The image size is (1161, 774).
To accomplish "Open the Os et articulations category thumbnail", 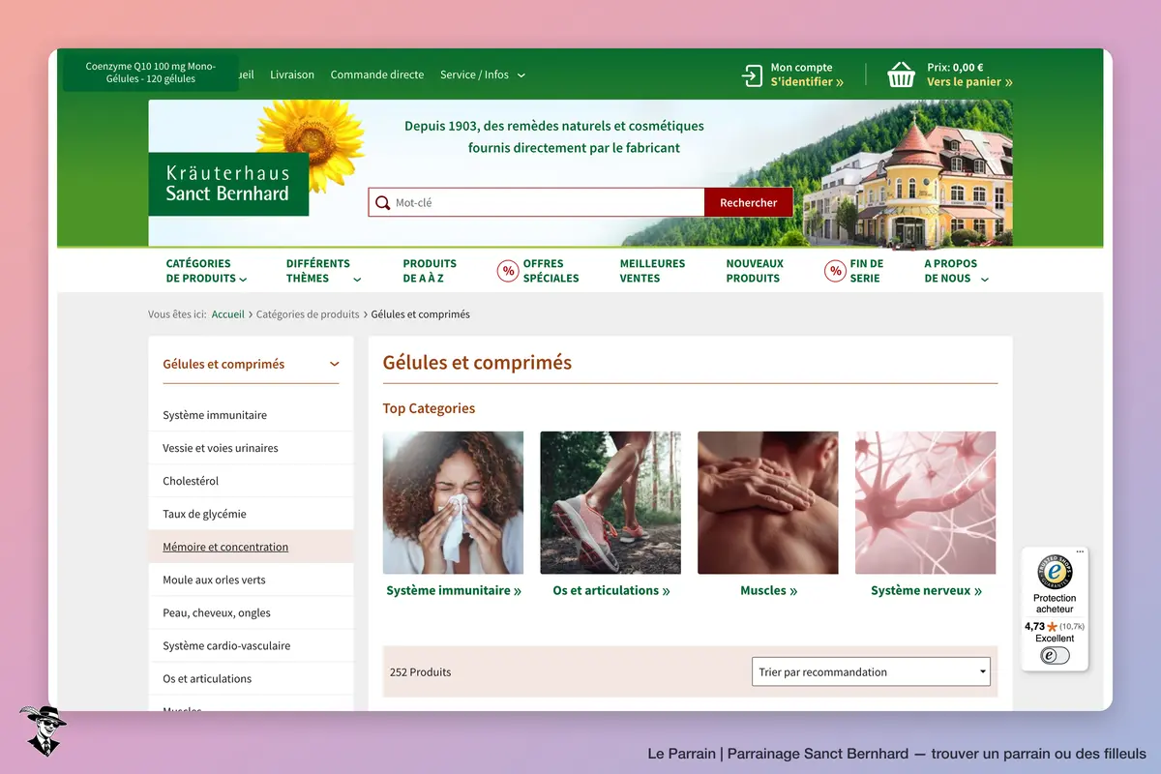I will (x=610, y=503).
